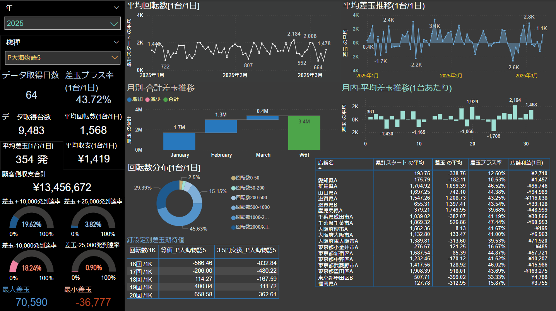This screenshot has height=311, width=556.
Task: Collapse the 機種 slicer header chevron
Action: (x=116, y=42)
